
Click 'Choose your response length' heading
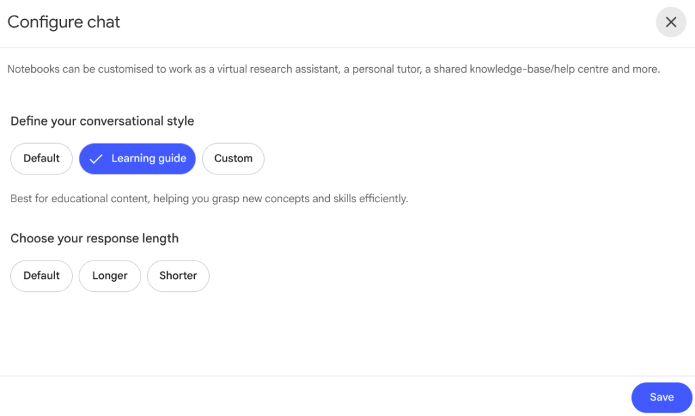[x=94, y=238]
